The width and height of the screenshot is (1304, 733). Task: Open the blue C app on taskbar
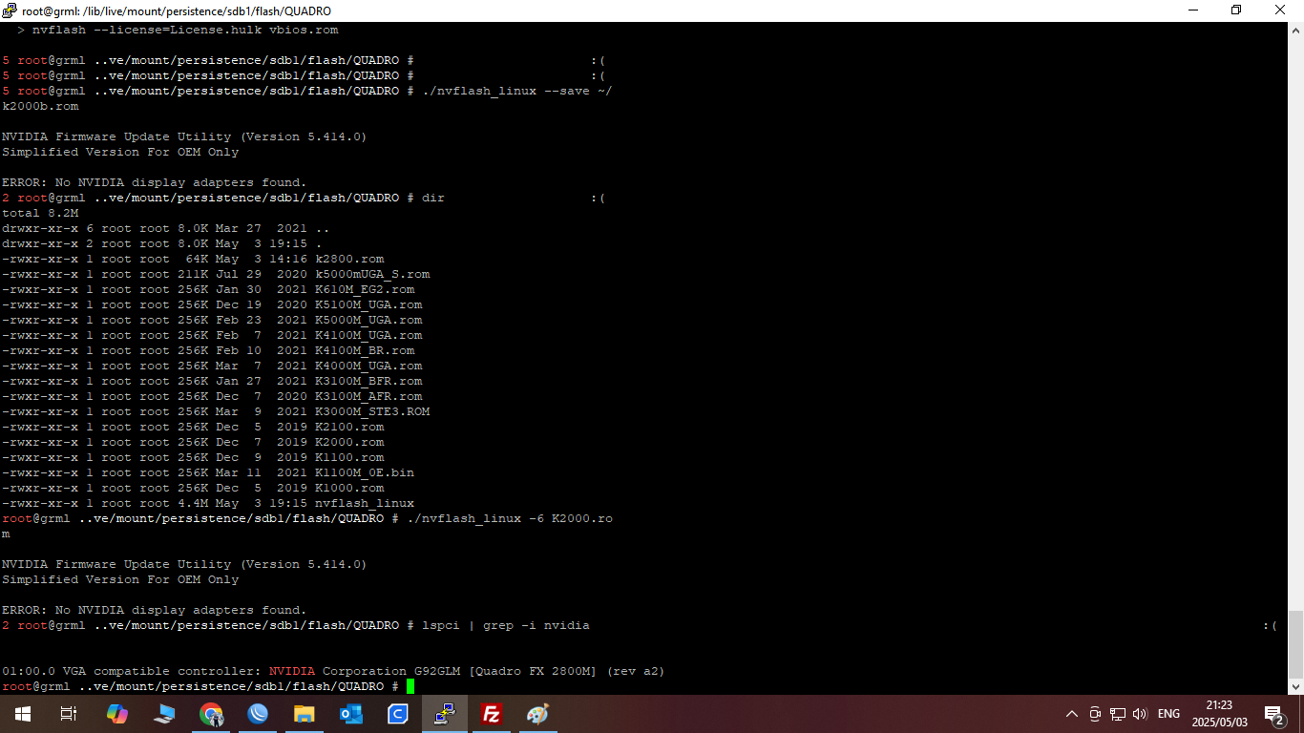pyautogui.click(x=398, y=714)
